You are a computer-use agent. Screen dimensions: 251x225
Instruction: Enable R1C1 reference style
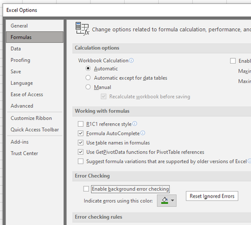(x=80, y=124)
